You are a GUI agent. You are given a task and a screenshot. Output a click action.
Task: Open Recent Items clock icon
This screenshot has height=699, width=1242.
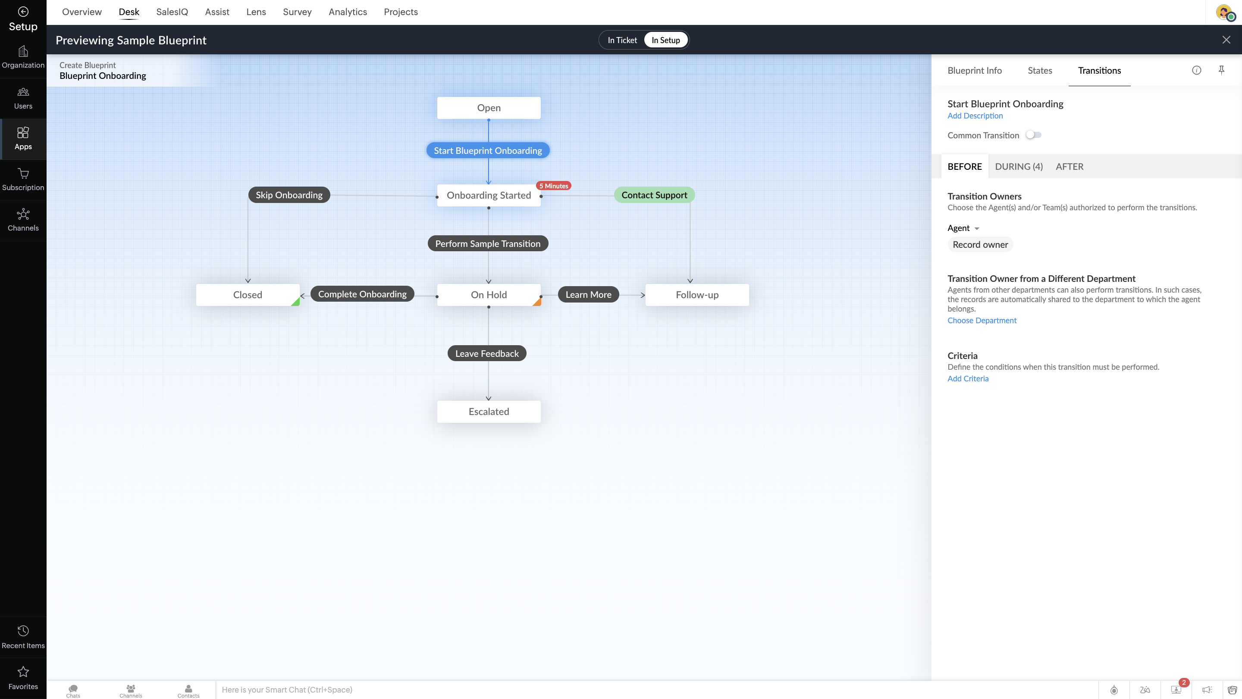[23, 631]
